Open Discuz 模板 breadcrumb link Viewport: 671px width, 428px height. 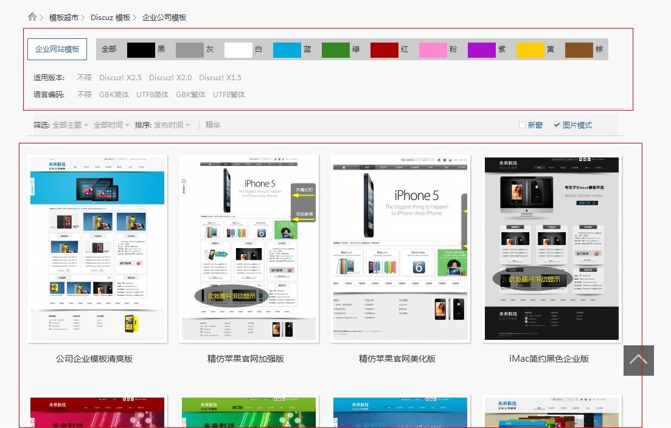tap(110, 18)
